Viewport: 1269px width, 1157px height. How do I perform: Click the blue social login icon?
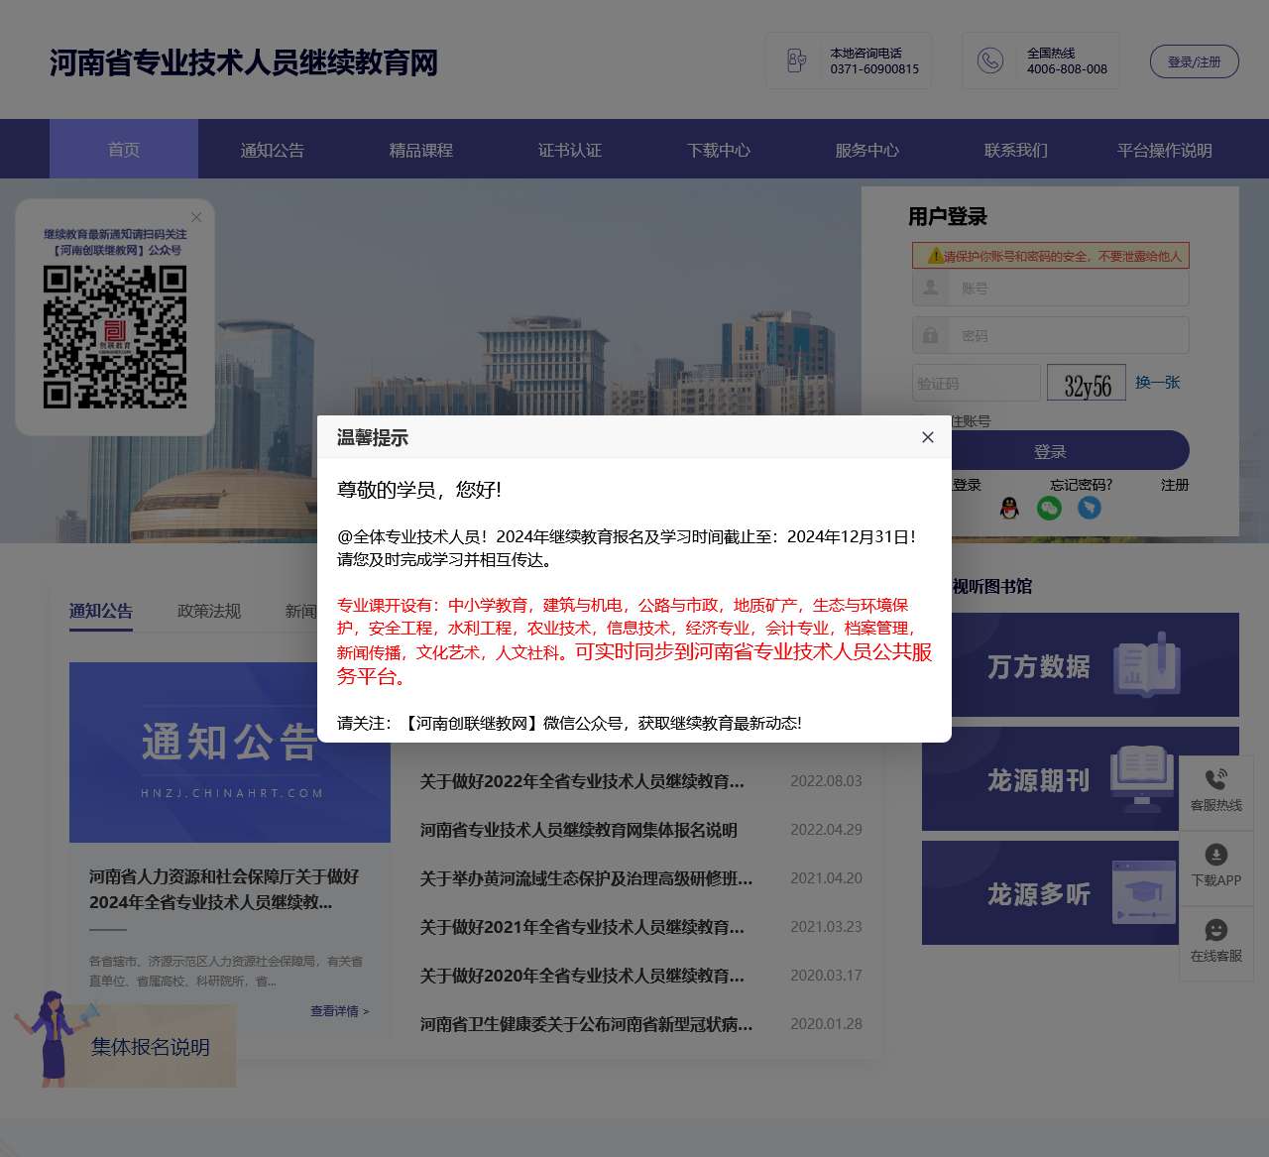click(1089, 508)
